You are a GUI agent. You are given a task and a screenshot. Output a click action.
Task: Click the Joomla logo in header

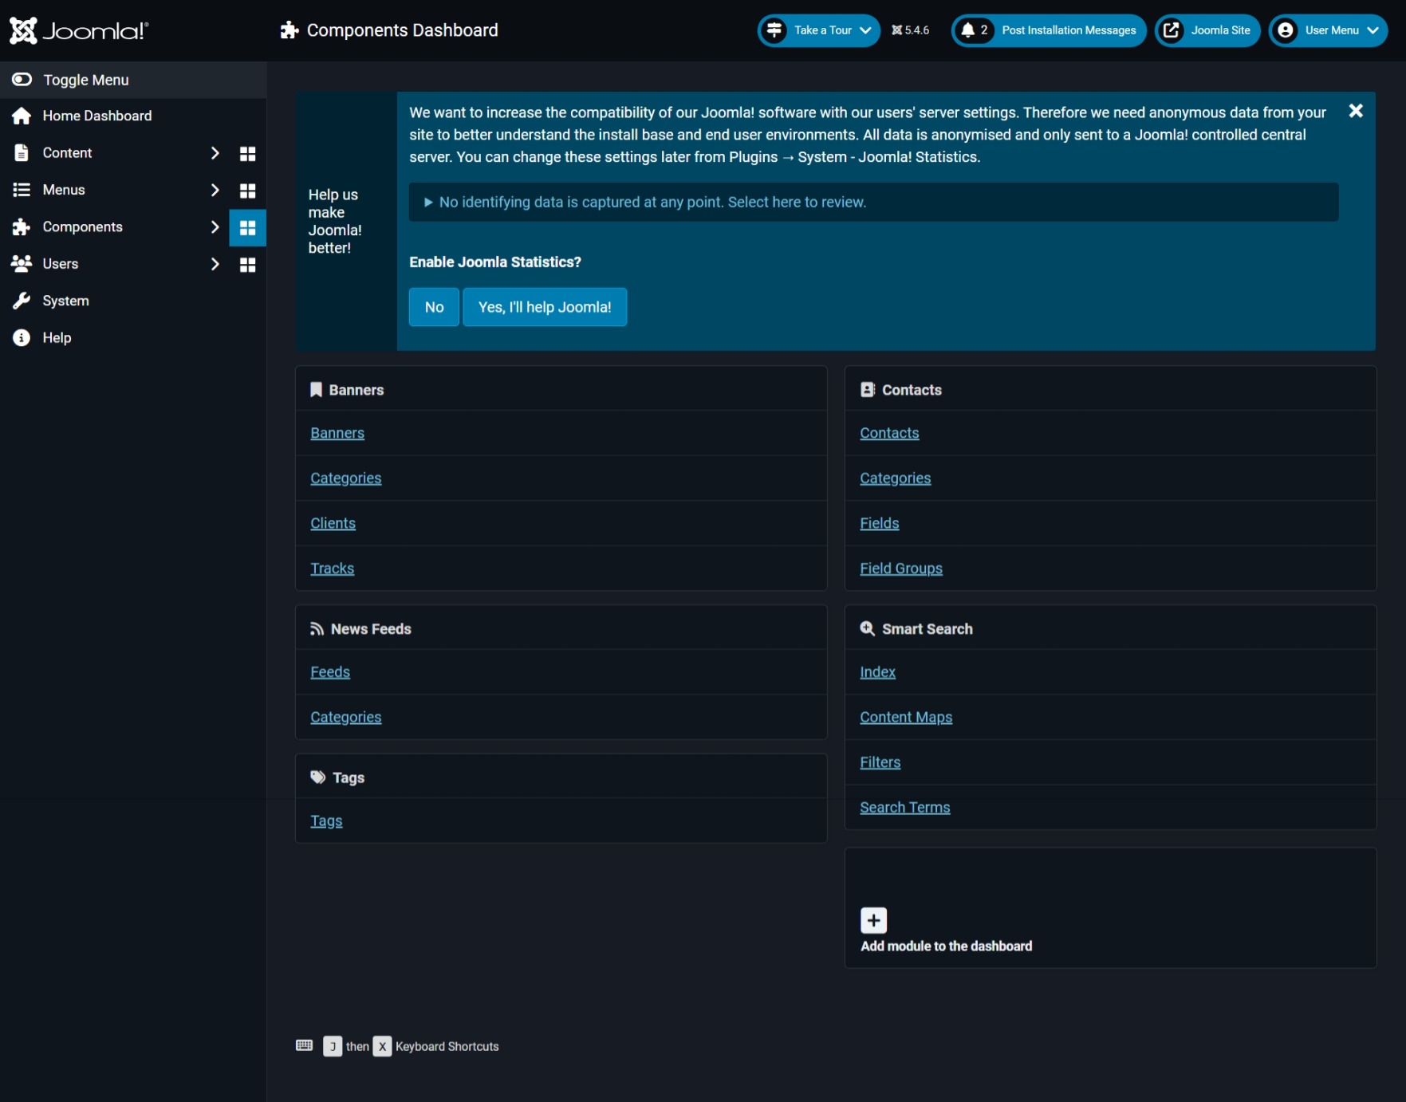pos(78,30)
